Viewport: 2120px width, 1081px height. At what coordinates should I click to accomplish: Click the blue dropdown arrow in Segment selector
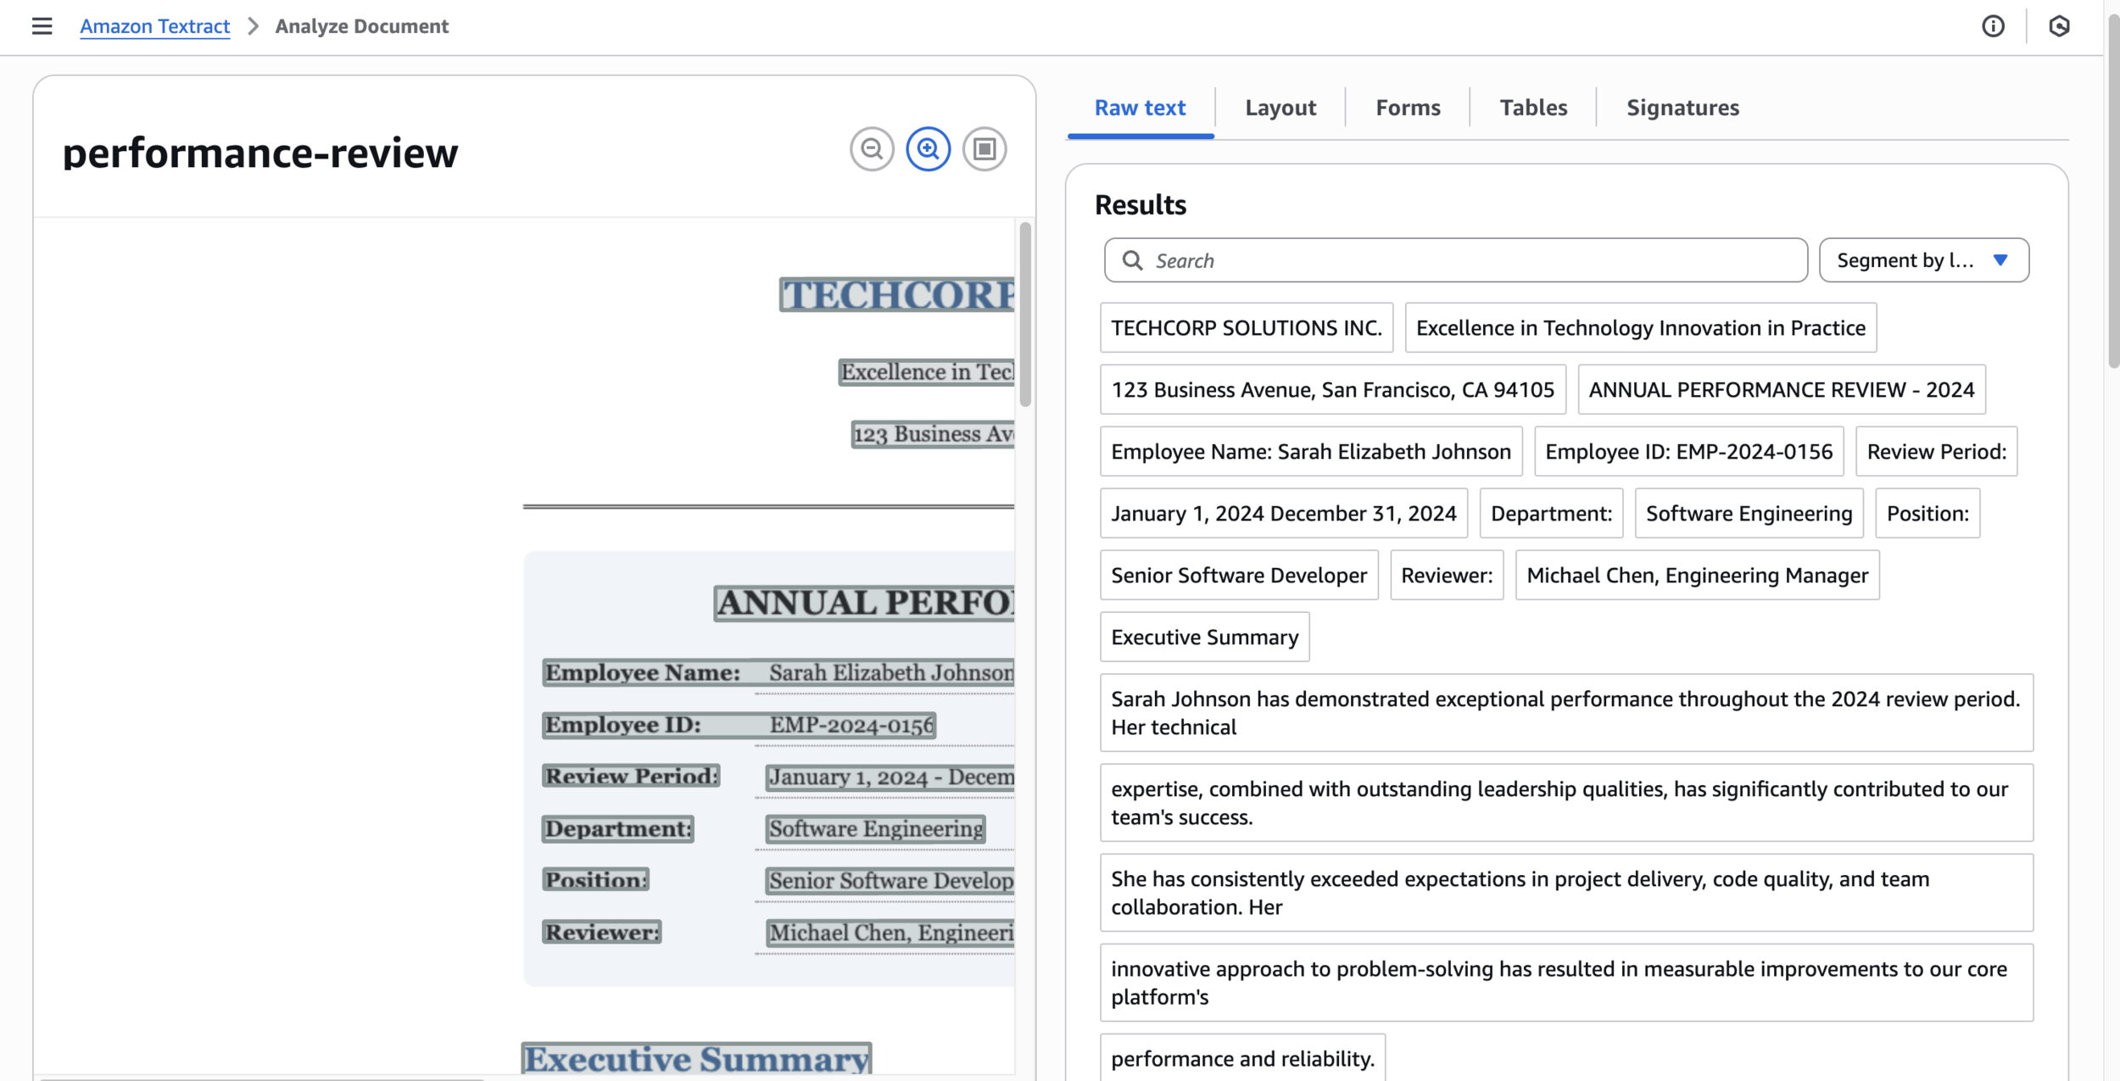[2000, 260]
